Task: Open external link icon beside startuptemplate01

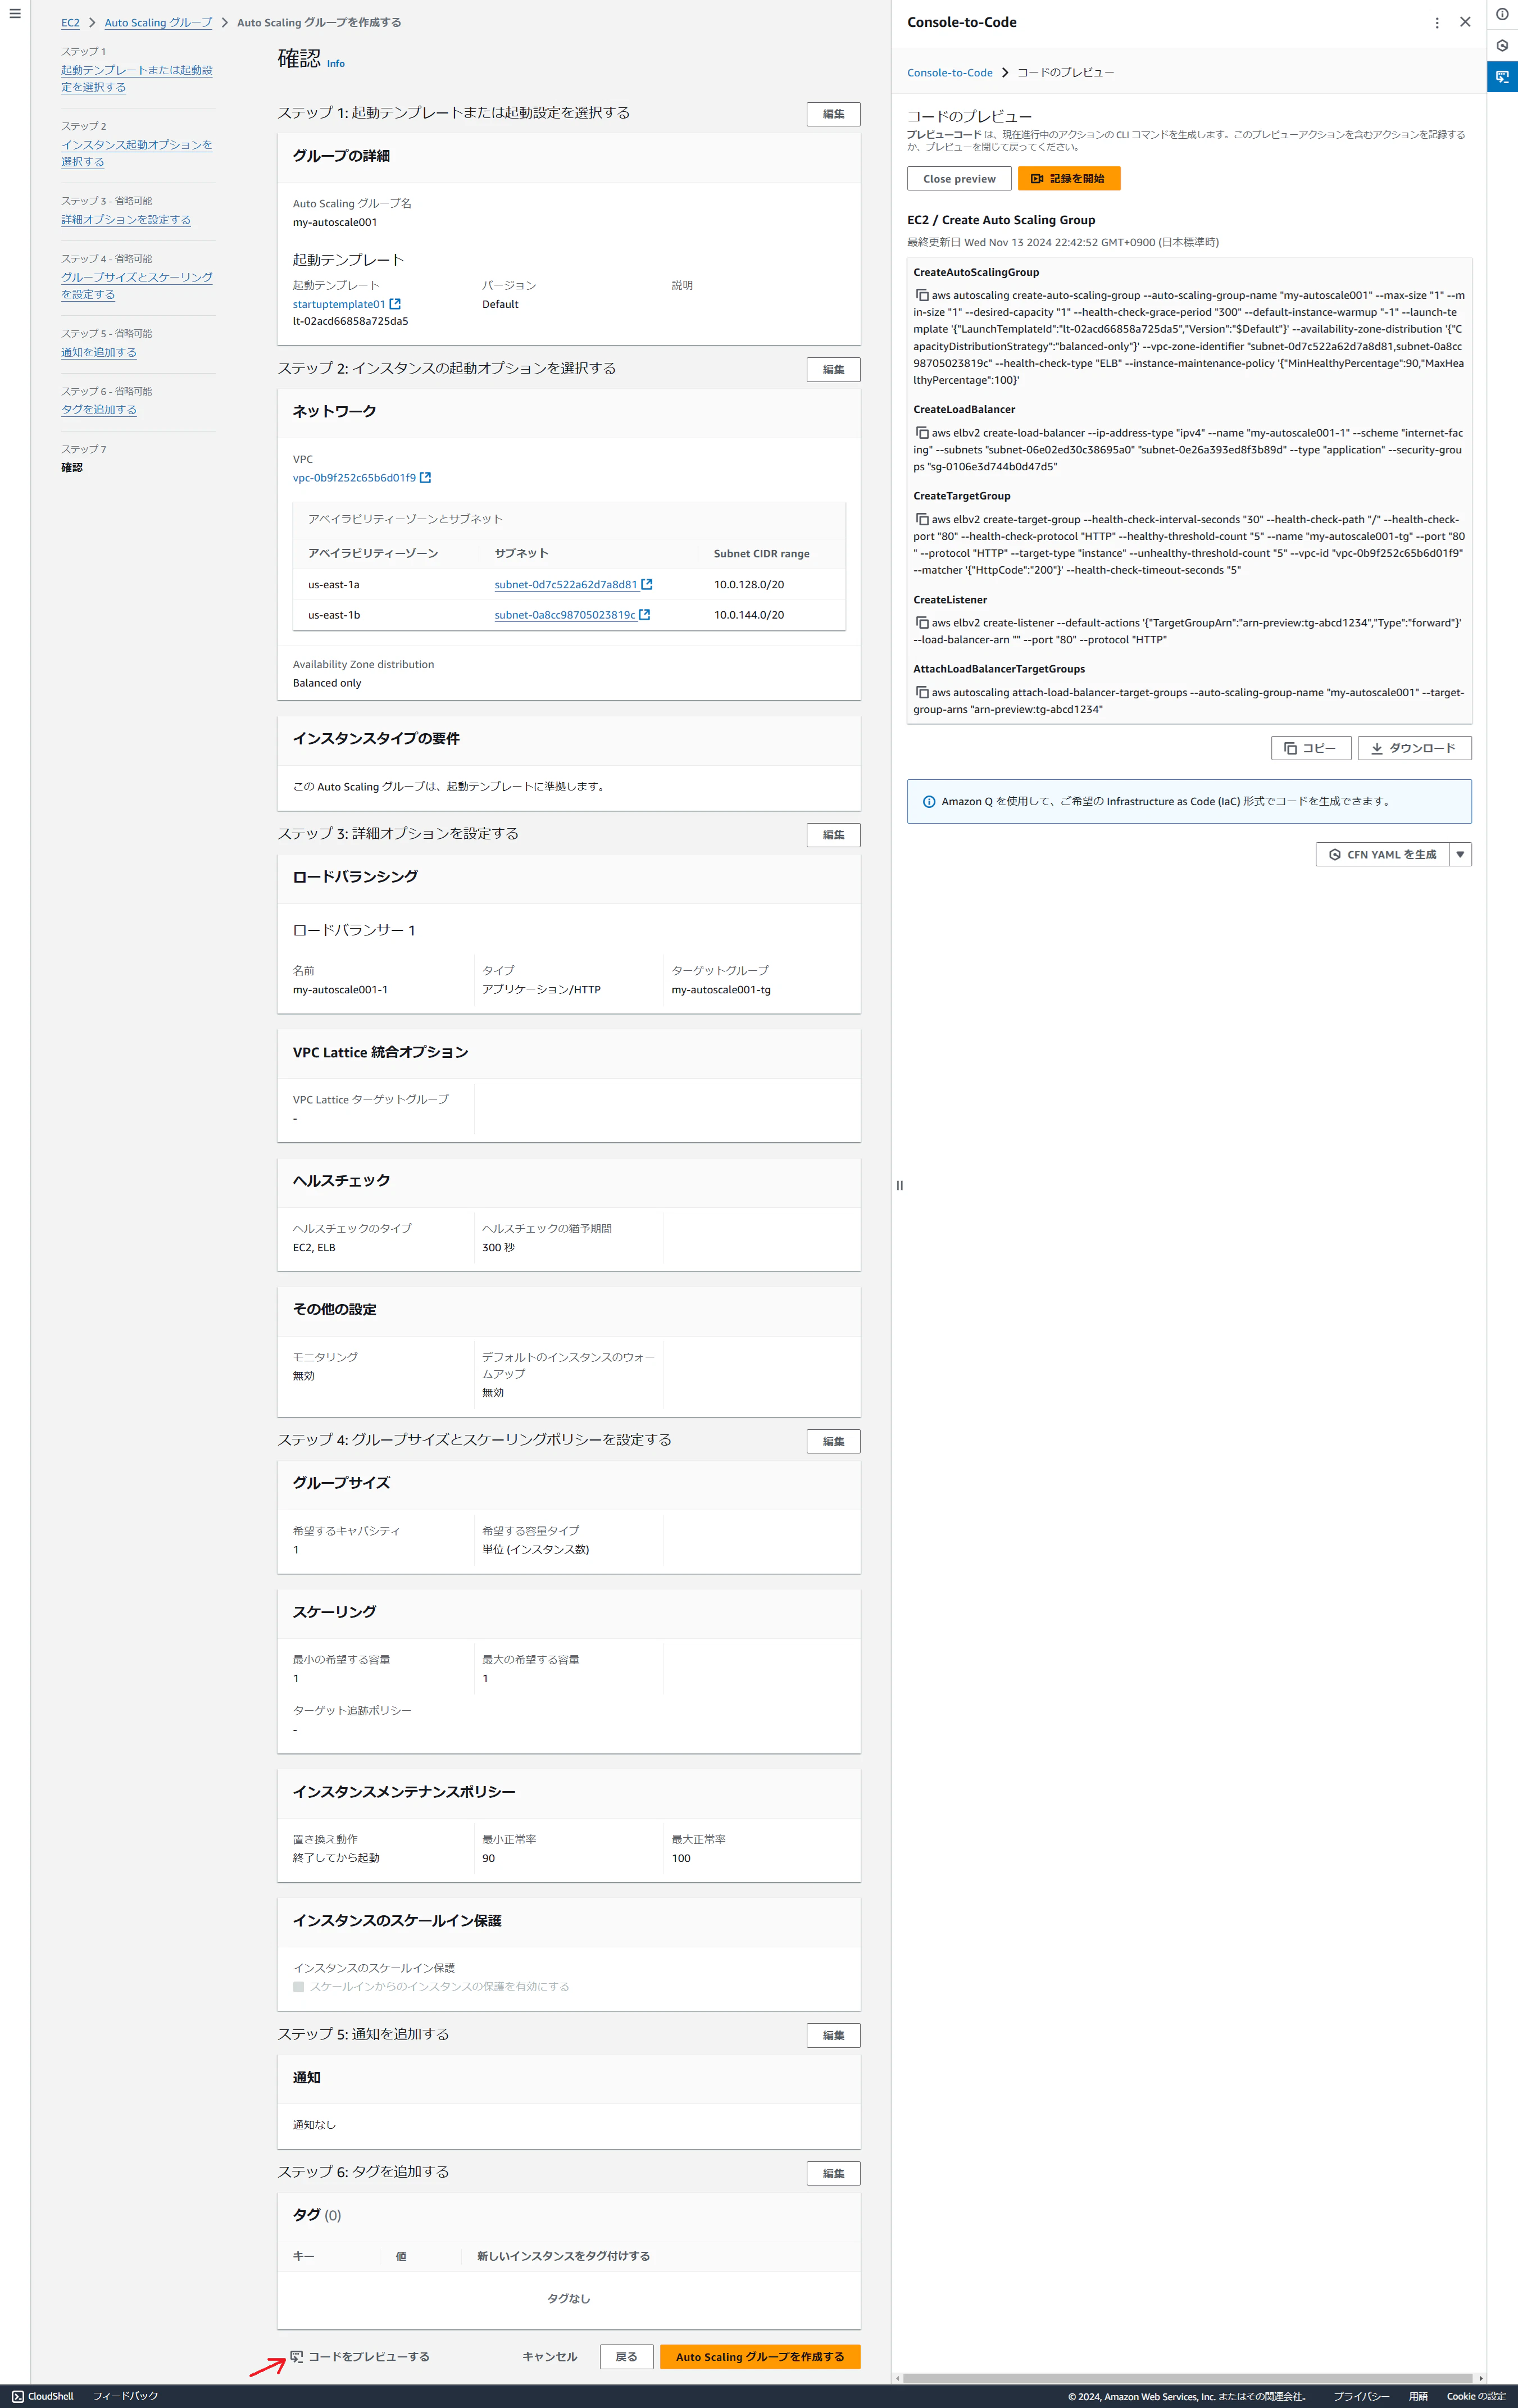Action: [395, 304]
